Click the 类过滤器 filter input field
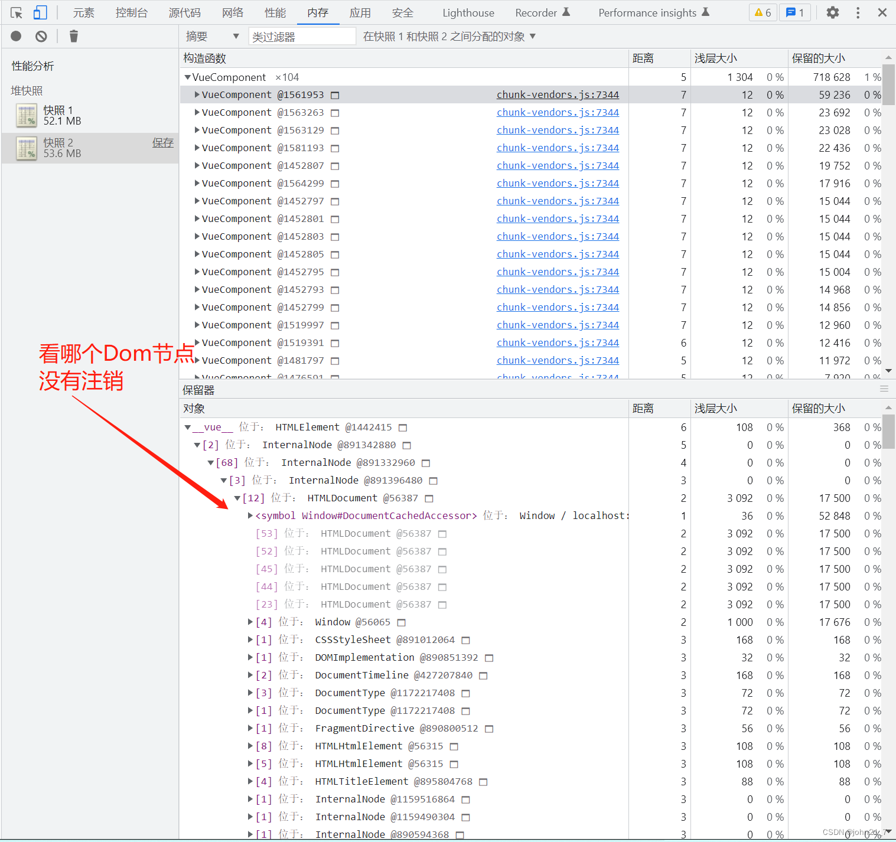Screen dimensions: 896x842 tap(302, 37)
